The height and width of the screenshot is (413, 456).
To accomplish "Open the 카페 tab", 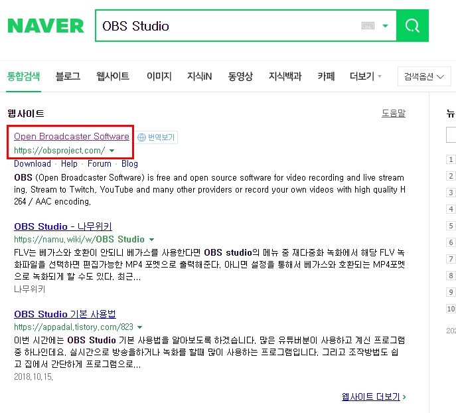I will point(326,76).
